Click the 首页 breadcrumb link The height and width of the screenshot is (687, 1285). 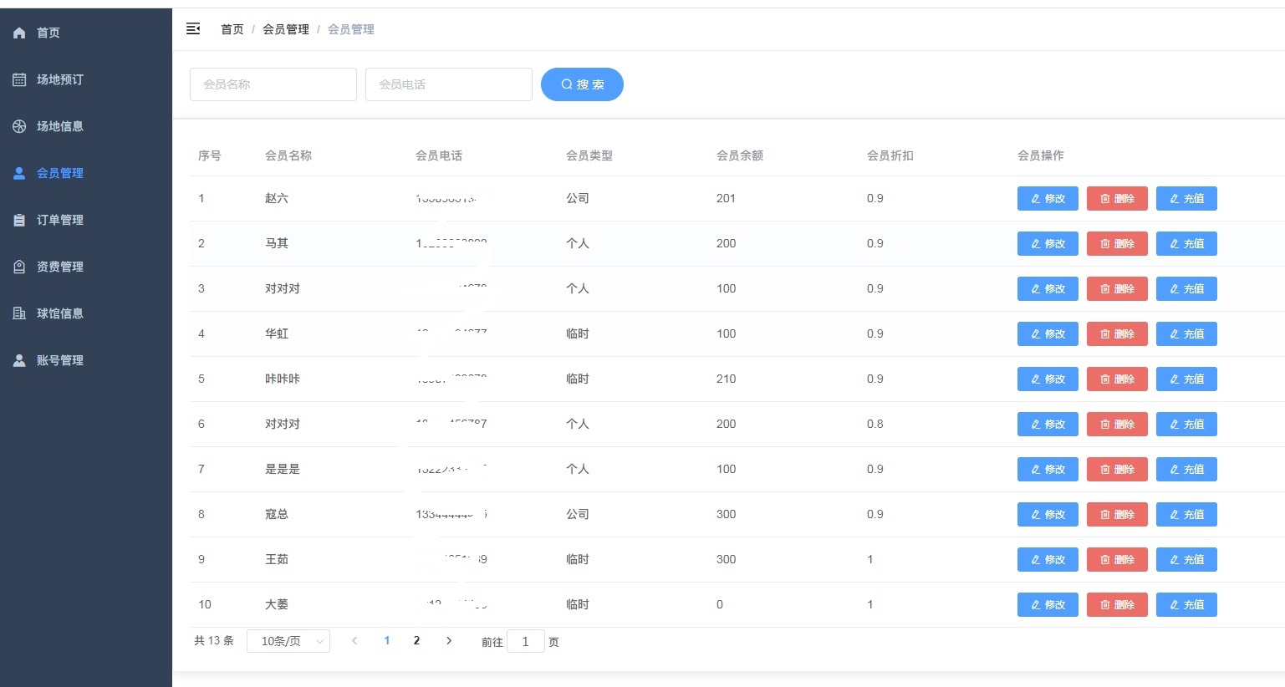pos(232,29)
